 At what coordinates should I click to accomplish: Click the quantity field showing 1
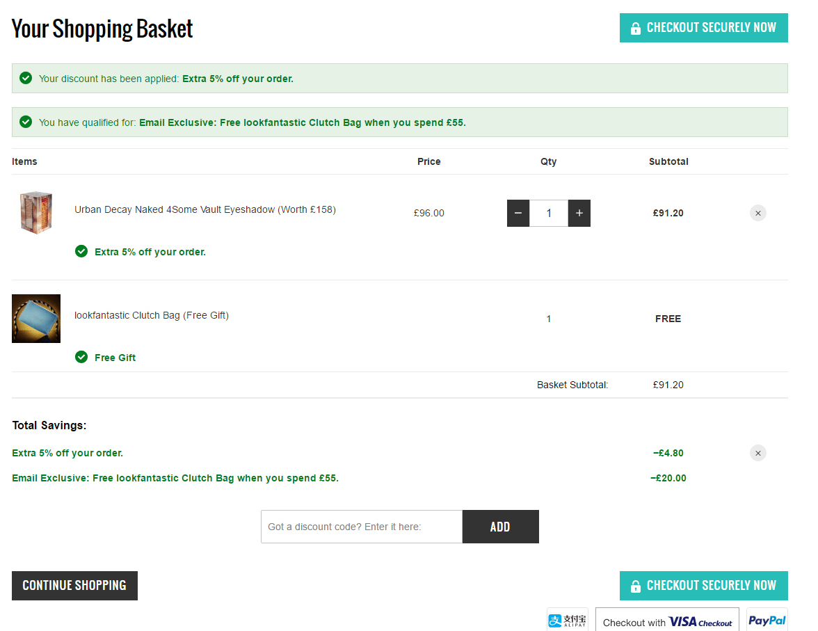pyautogui.click(x=549, y=213)
